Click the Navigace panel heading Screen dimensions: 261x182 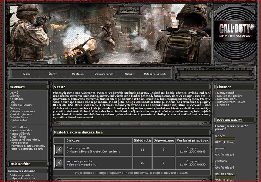tap(17, 87)
